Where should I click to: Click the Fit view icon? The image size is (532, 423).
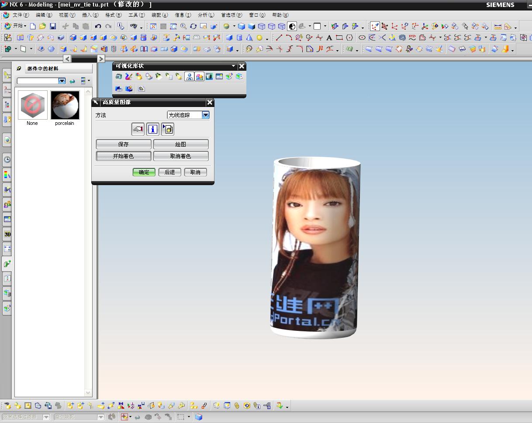coord(153,26)
